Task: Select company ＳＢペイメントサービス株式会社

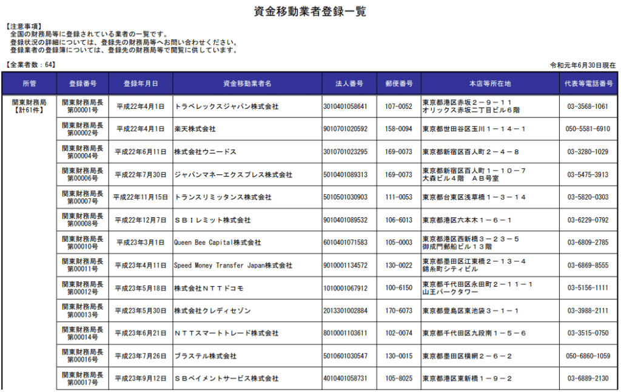Action: (x=227, y=379)
